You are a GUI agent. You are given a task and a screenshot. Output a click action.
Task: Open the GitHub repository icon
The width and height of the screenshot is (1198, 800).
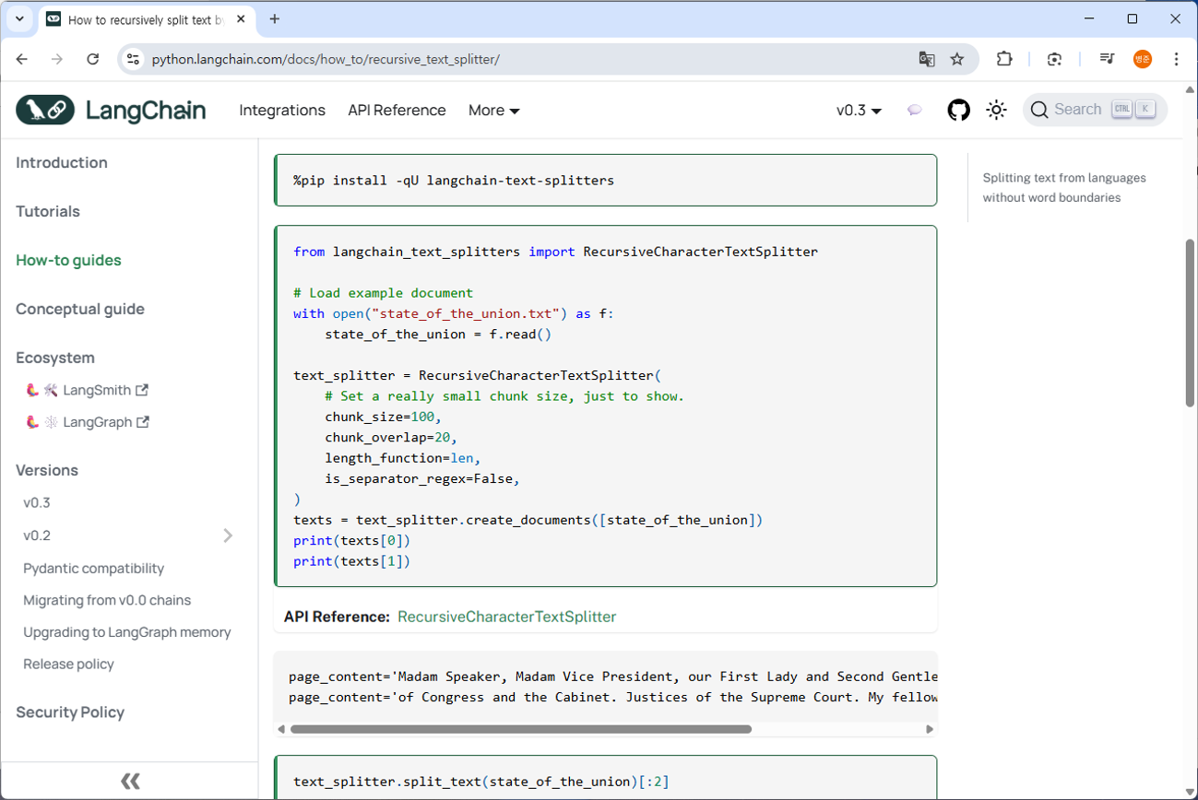click(958, 110)
